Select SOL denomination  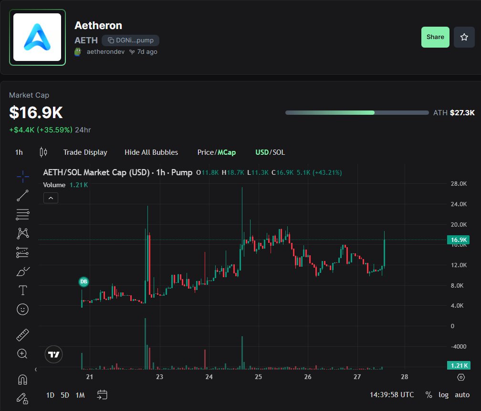279,152
